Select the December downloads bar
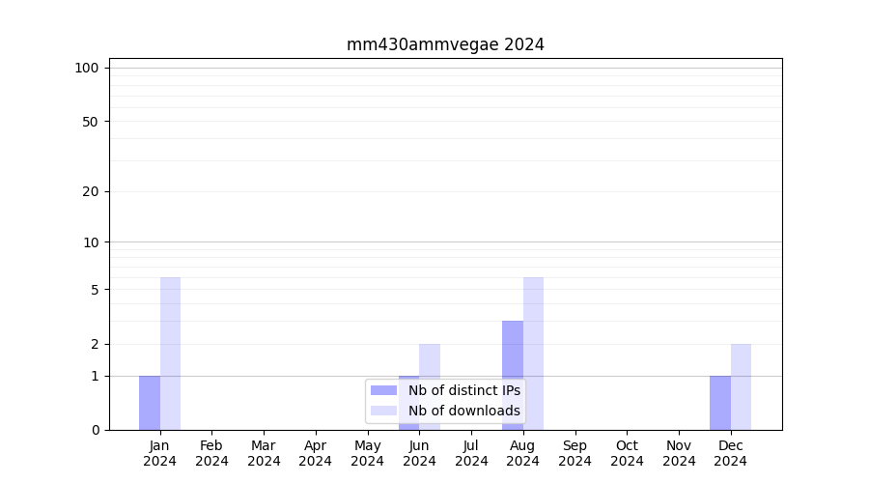This screenshot has width=869, height=483. click(741, 386)
